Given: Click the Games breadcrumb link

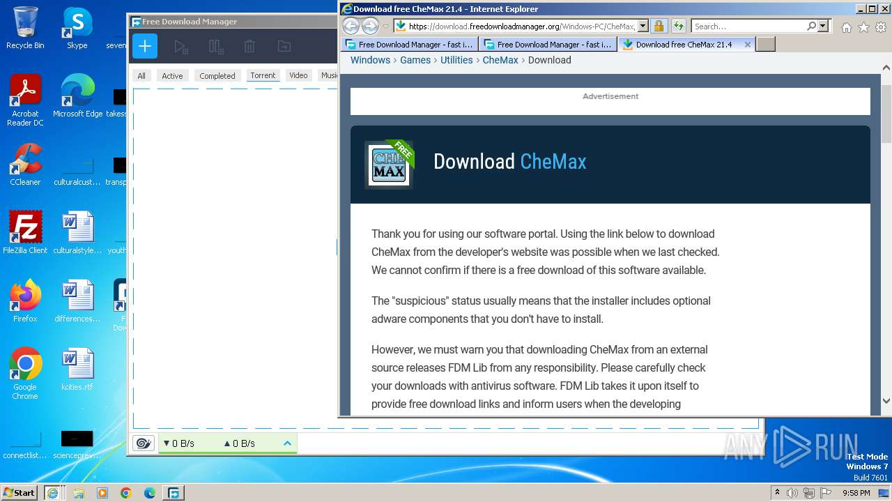Looking at the screenshot, I should (x=415, y=60).
